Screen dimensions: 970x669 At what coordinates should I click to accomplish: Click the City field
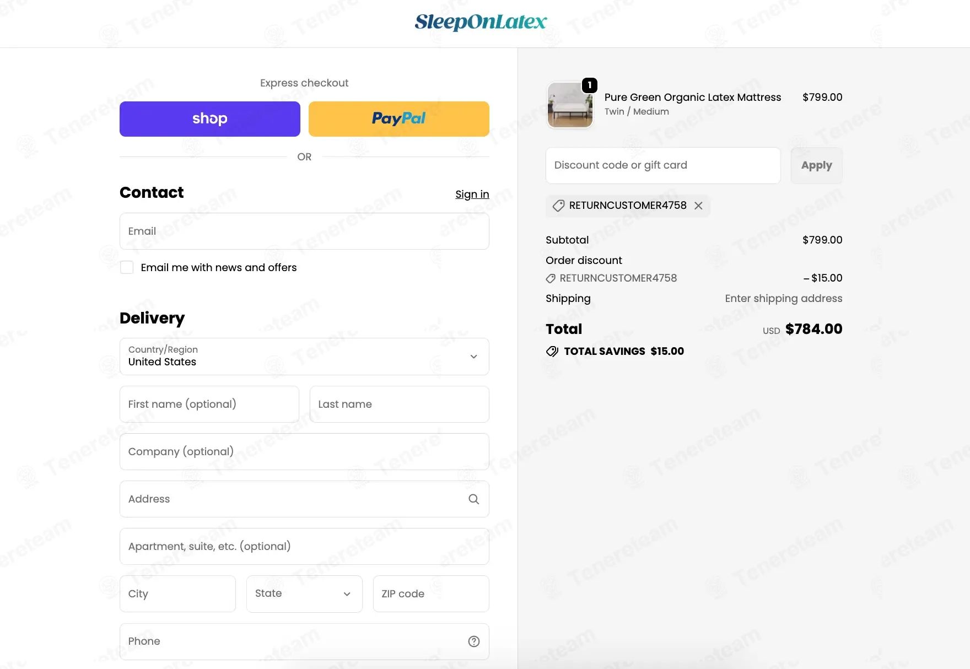coord(177,594)
